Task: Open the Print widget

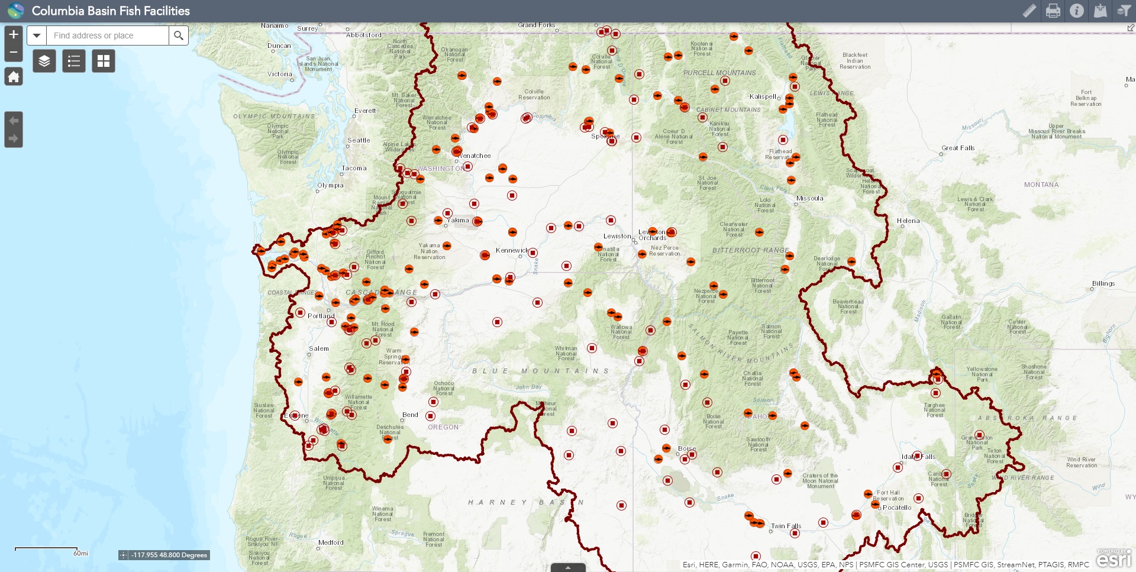Action: pos(1053,11)
